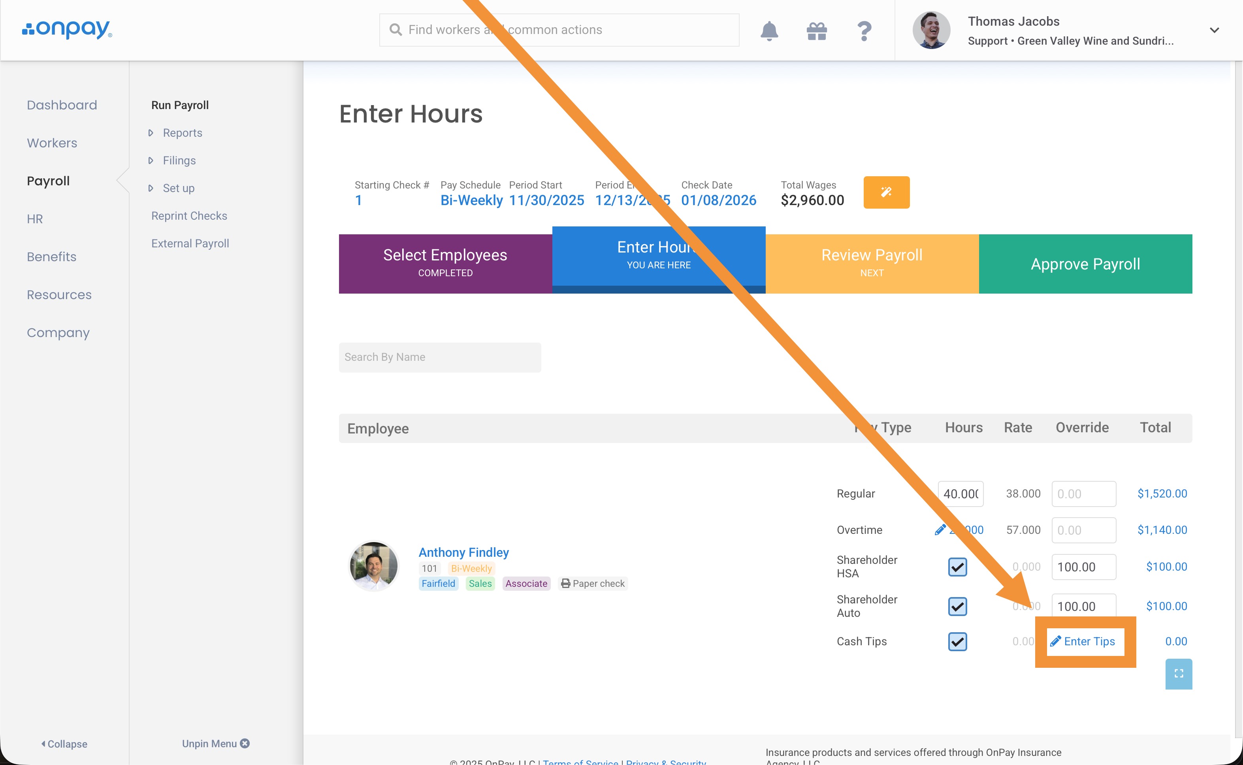The image size is (1243, 765).
Task: Open Anthony Findley's profile link
Action: (463, 552)
